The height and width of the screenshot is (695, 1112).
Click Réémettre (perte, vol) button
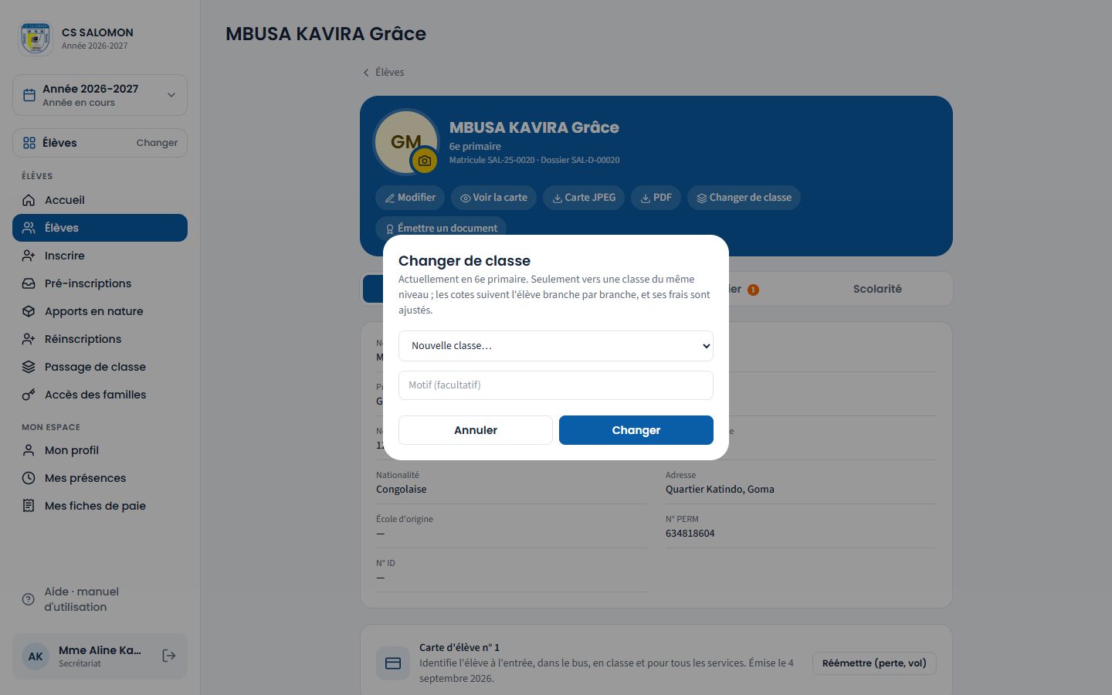[x=874, y=663]
